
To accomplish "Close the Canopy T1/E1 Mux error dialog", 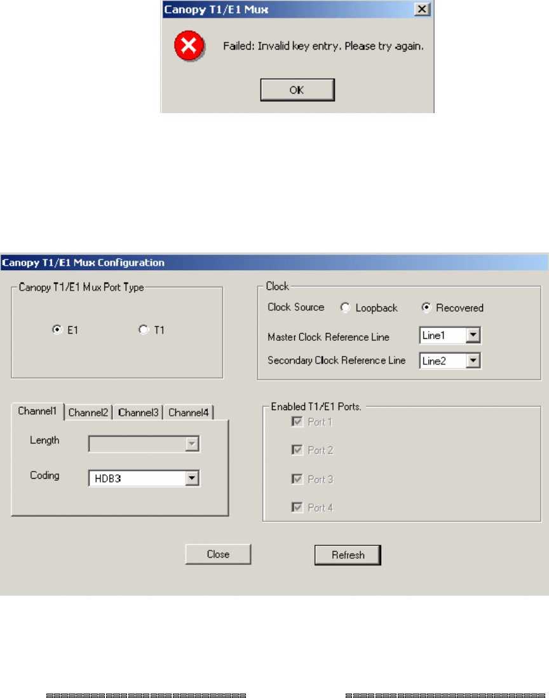I will [422, 10].
